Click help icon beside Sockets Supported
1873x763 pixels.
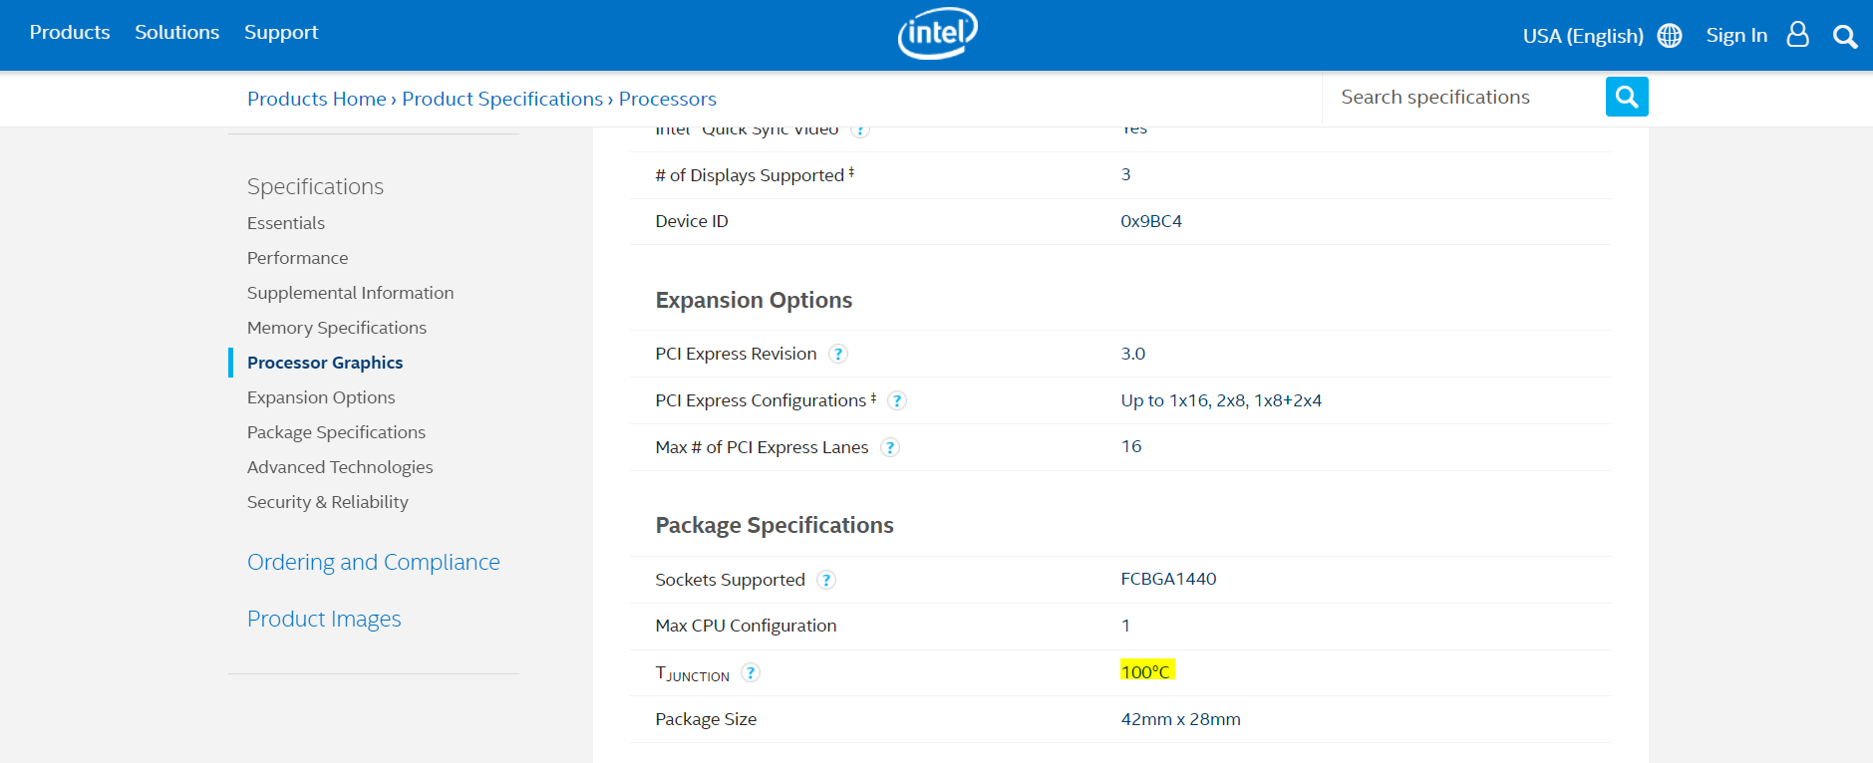click(x=826, y=580)
